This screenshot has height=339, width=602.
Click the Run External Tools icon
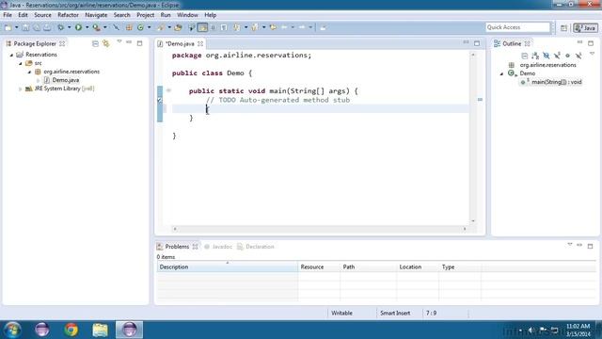click(x=96, y=27)
